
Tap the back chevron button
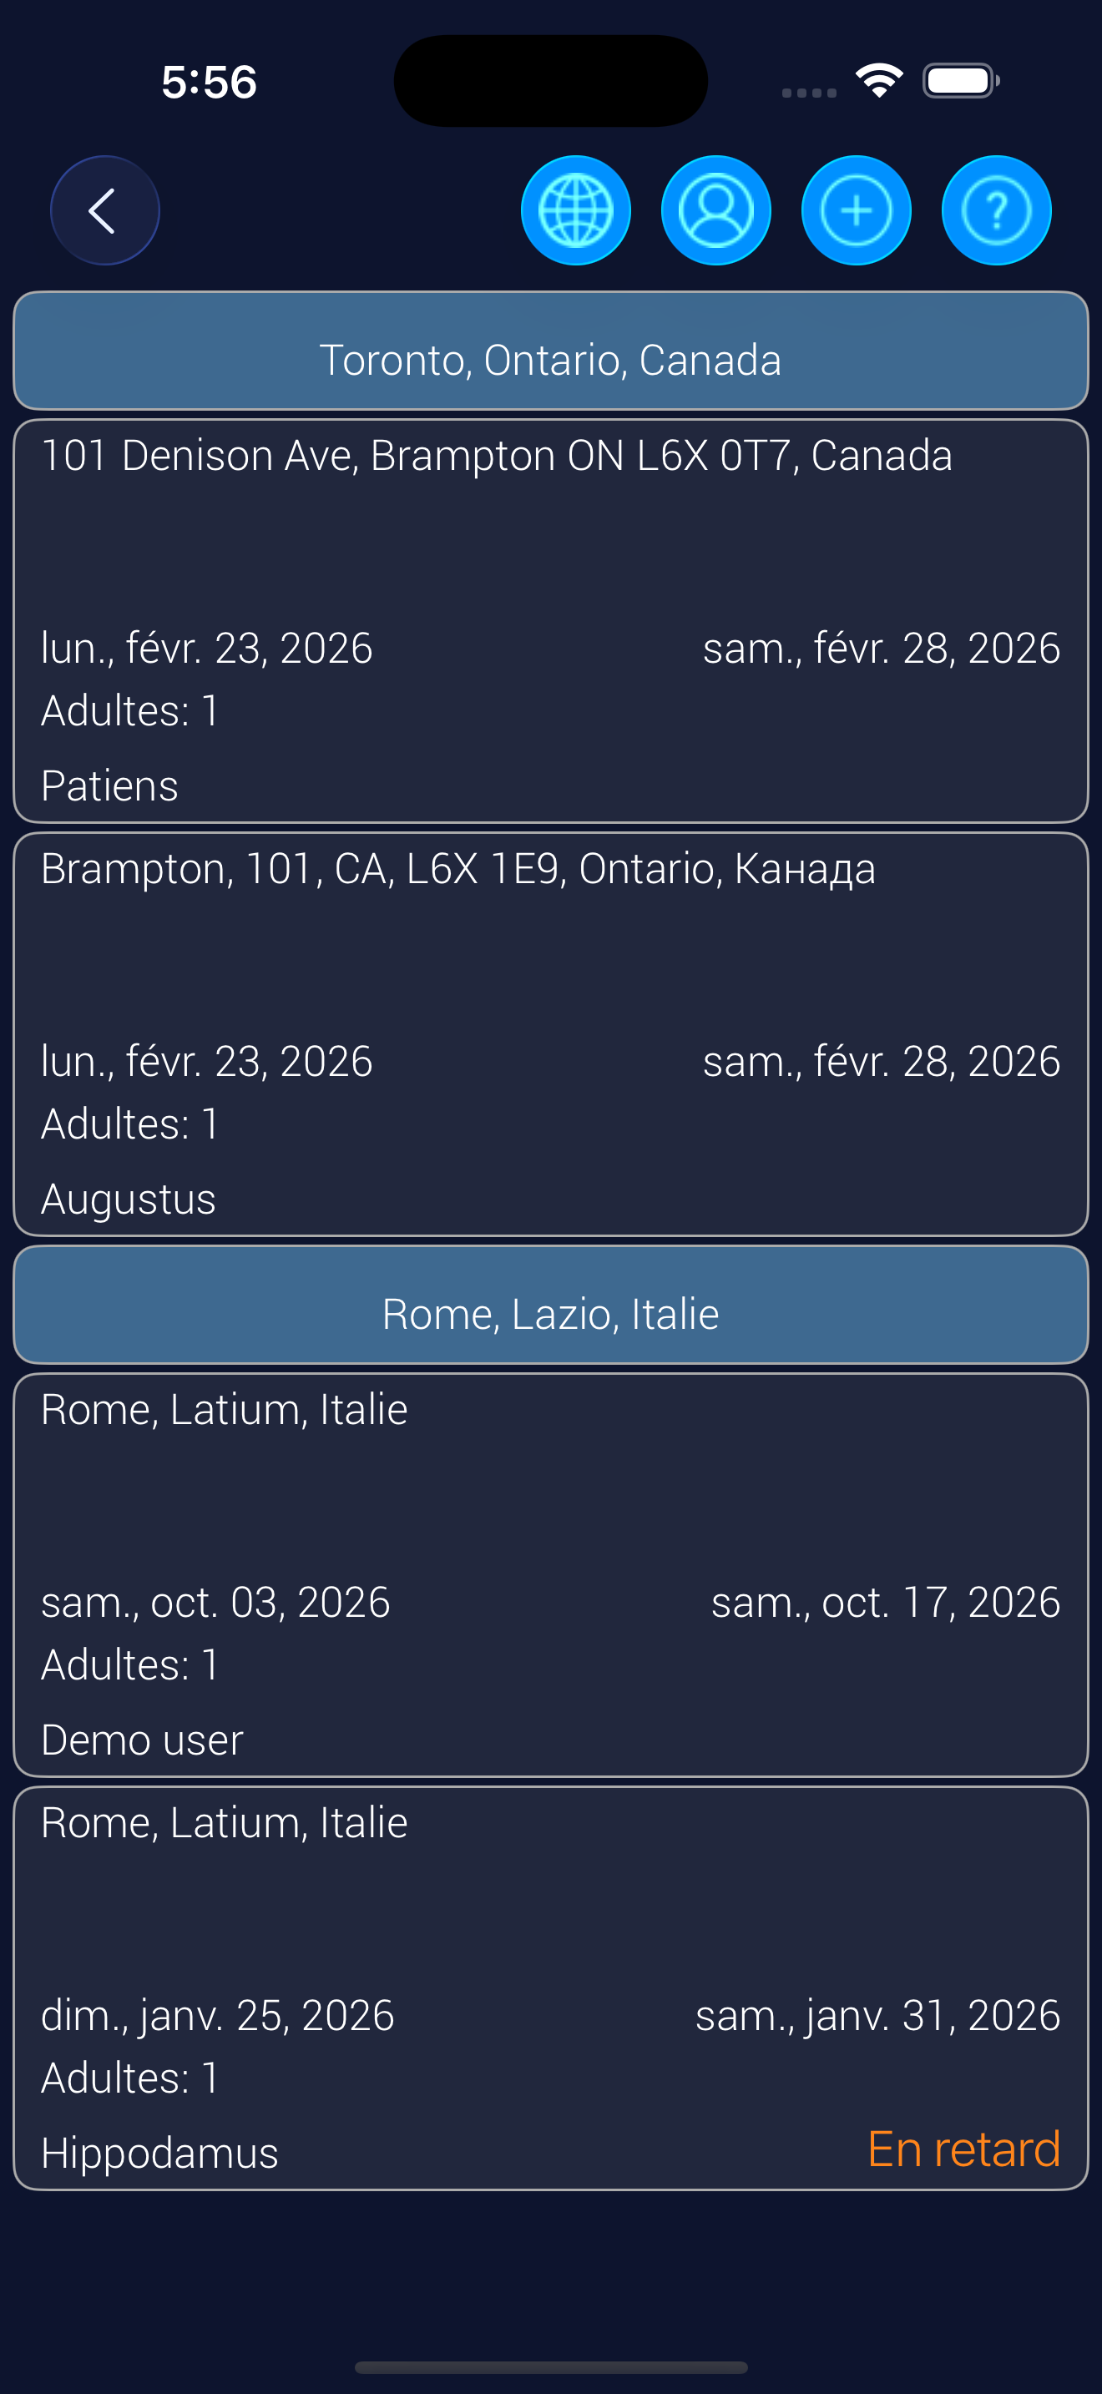coord(104,211)
